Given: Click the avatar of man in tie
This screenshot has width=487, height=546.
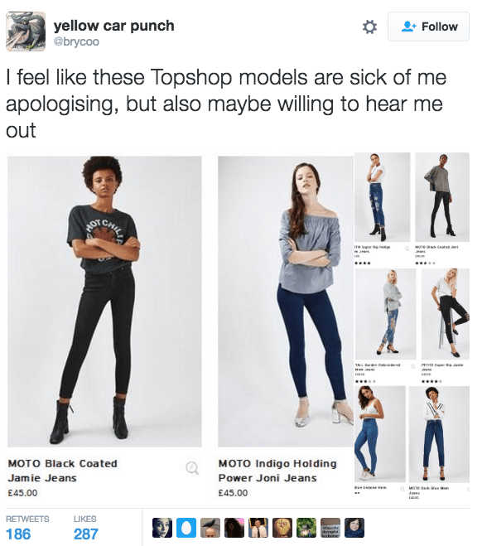Looking at the screenshot, I should 258,527.
